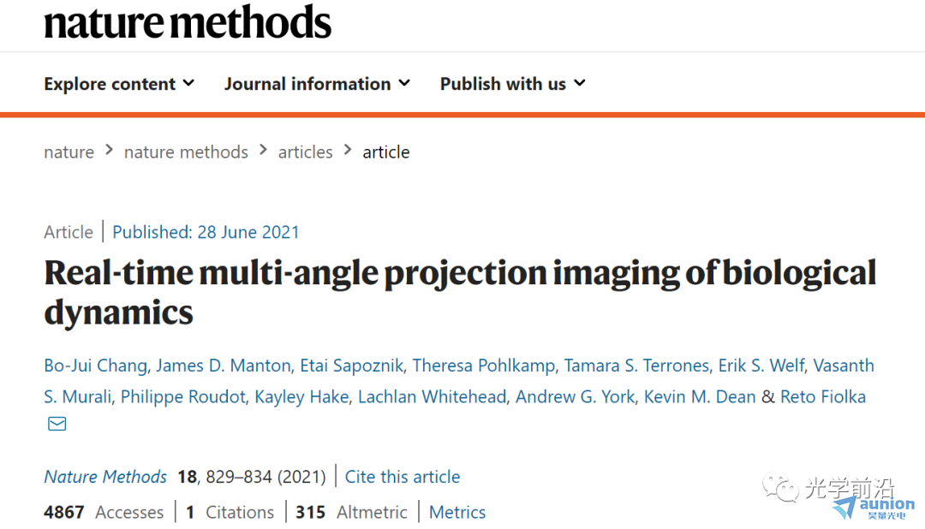Click Published: 28 June 2021 link
This screenshot has width=925, height=529.
(x=206, y=232)
